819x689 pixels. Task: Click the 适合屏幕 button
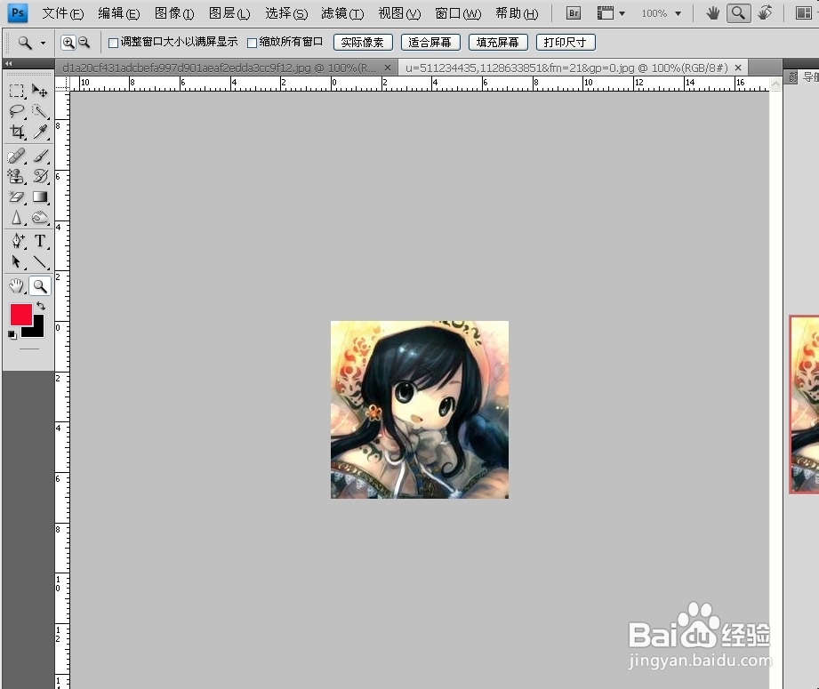pyautogui.click(x=430, y=43)
